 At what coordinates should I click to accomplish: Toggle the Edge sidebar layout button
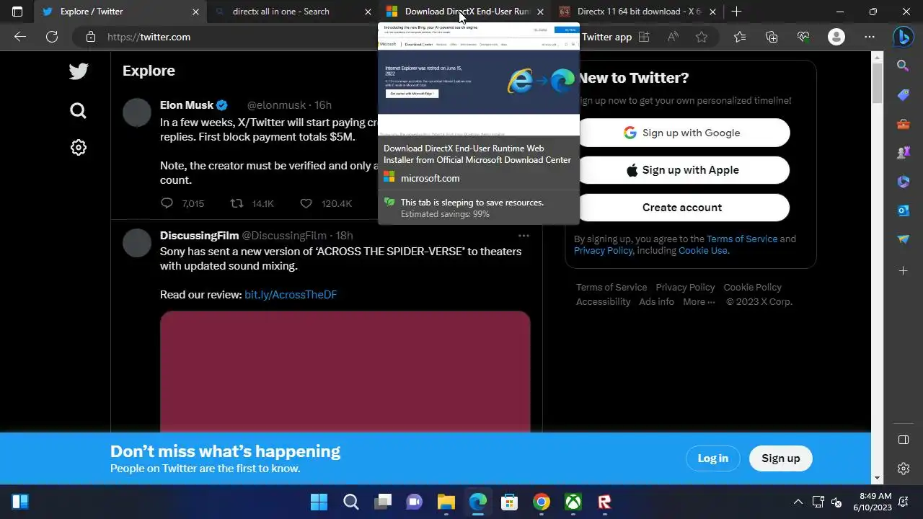[x=904, y=440]
